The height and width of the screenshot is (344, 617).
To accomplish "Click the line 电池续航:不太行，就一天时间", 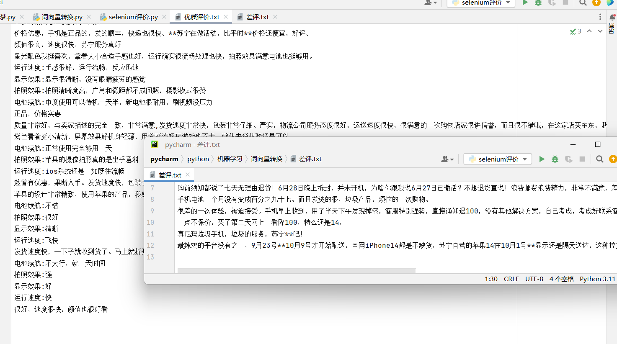I will [60, 263].
